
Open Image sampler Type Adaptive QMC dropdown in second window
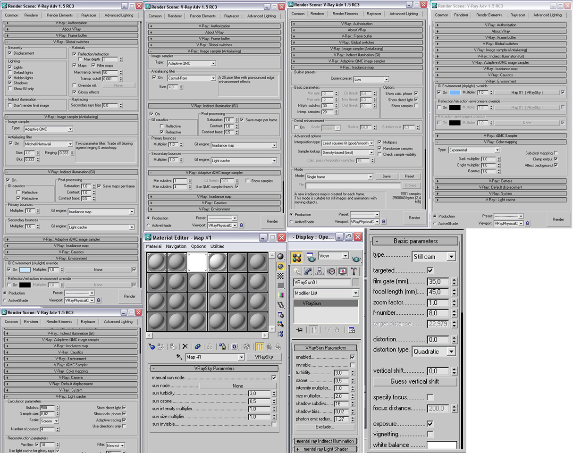(x=190, y=63)
